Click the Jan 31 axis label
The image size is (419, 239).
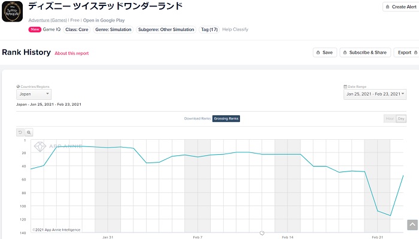tap(108, 237)
